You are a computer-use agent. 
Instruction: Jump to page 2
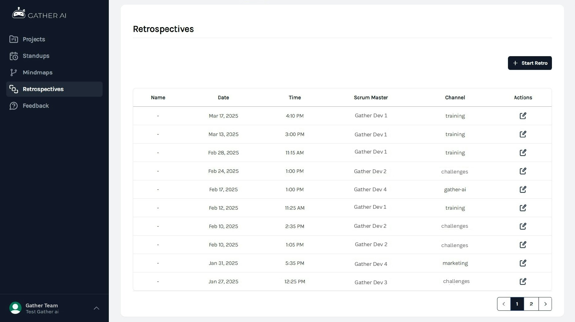tap(531, 304)
